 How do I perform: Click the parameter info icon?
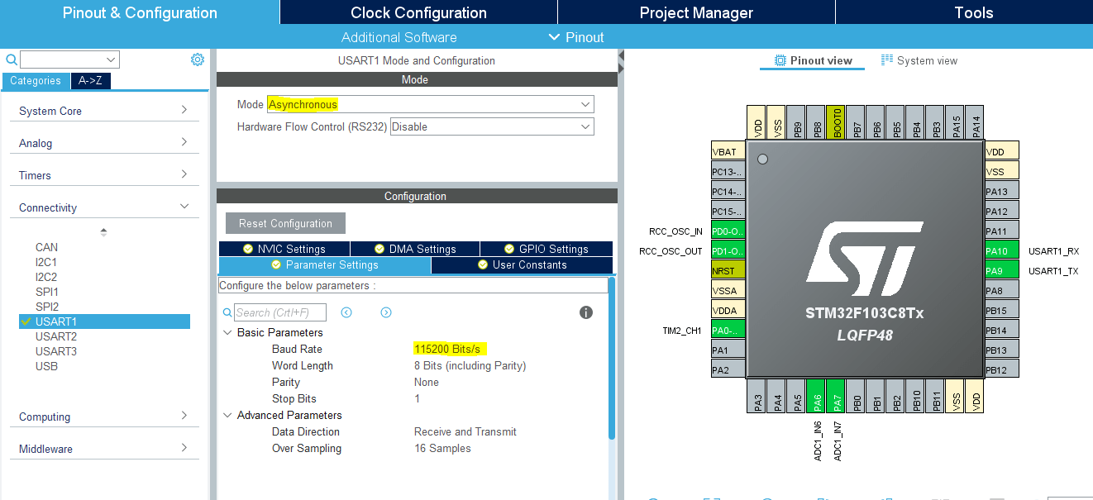click(586, 312)
